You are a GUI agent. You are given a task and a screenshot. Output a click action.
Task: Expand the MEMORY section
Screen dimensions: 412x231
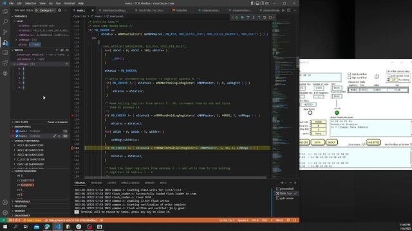coord(13,211)
